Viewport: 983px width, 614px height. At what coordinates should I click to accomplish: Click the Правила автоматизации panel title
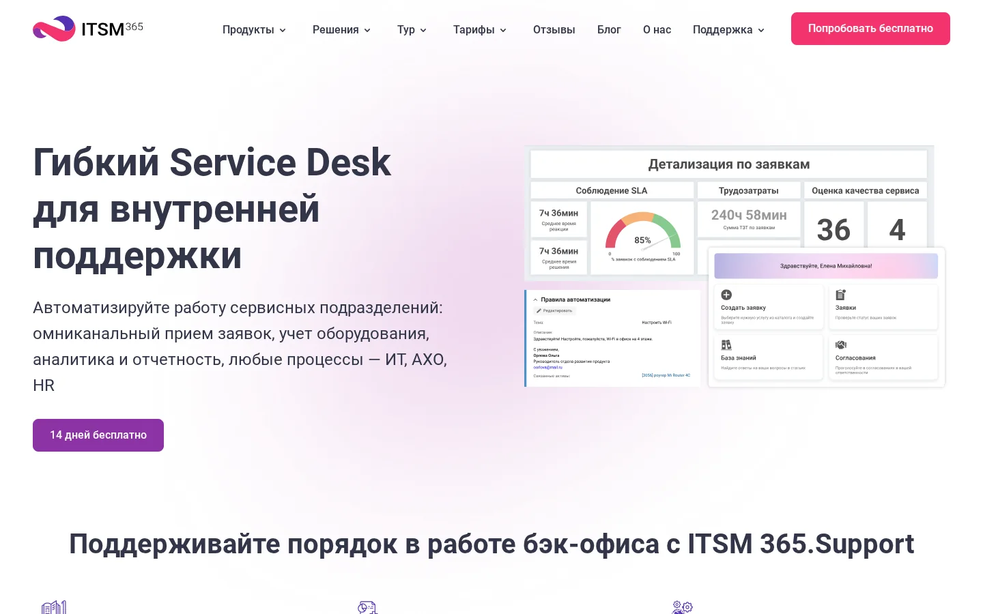[575, 299]
